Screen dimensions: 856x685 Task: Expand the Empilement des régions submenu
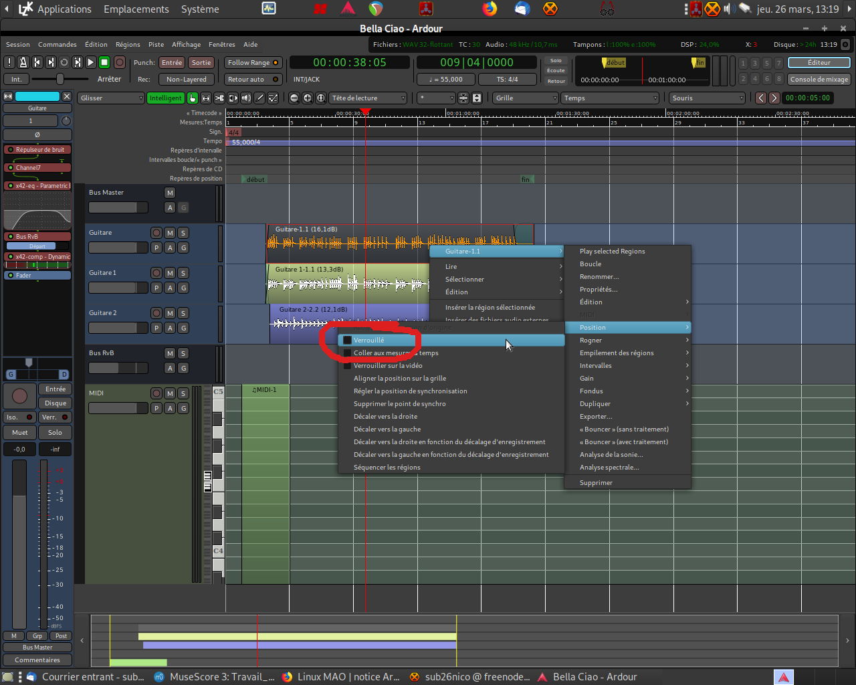click(628, 353)
